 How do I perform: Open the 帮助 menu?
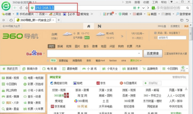point(164,2)
